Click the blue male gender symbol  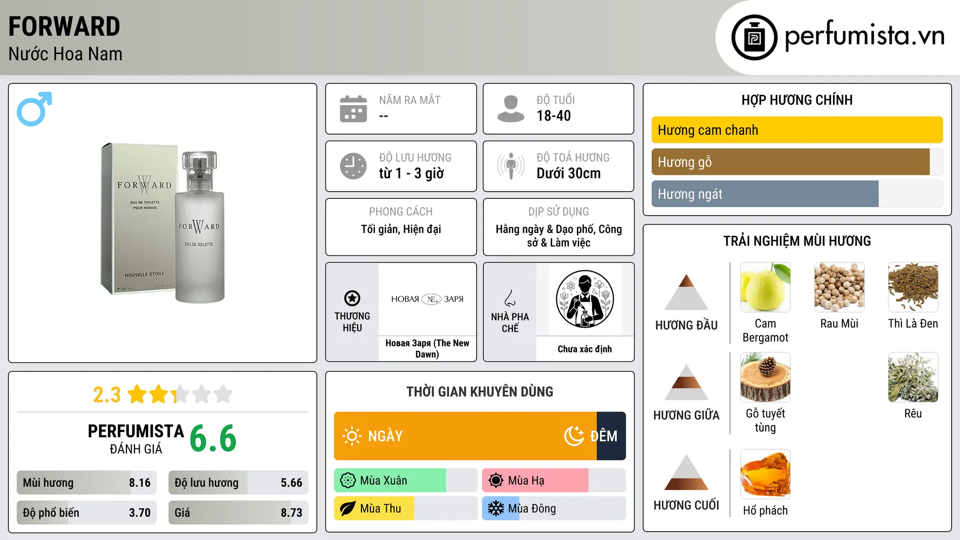pos(34,109)
